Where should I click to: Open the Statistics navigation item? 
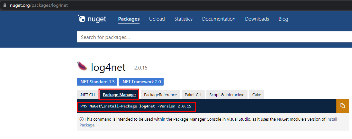point(184,19)
